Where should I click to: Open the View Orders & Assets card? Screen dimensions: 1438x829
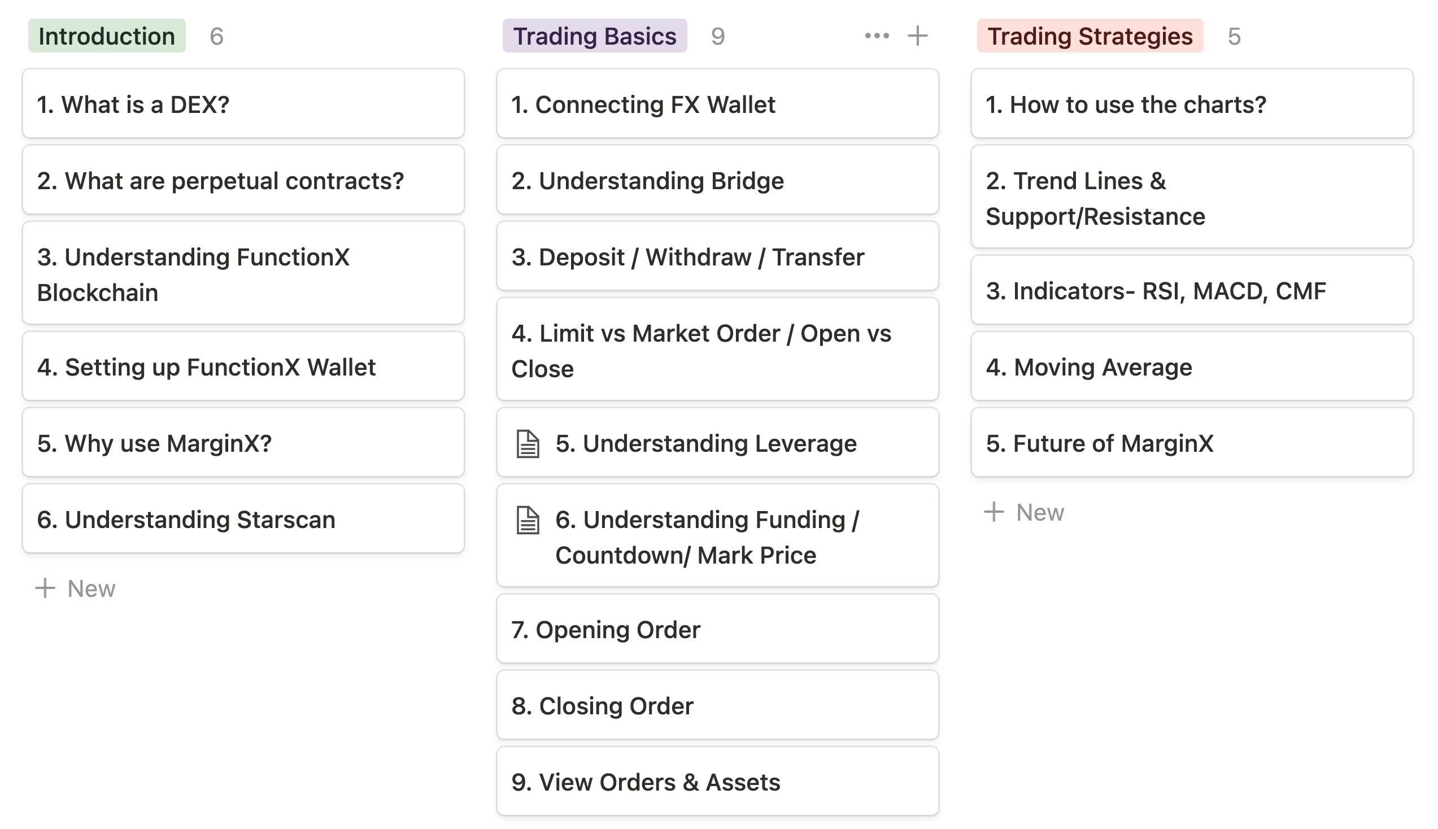(x=717, y=781)
